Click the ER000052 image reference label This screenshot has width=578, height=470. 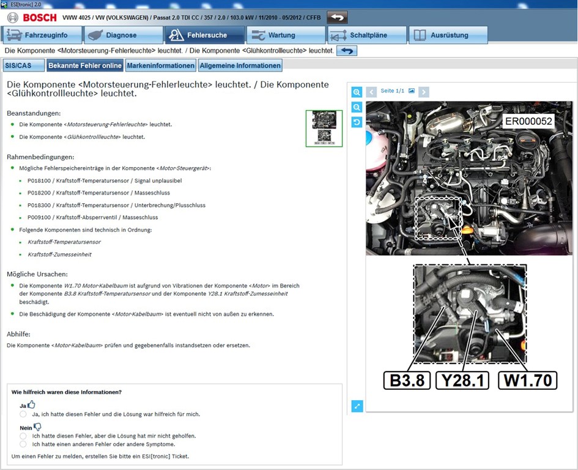[x=528, y=121]
